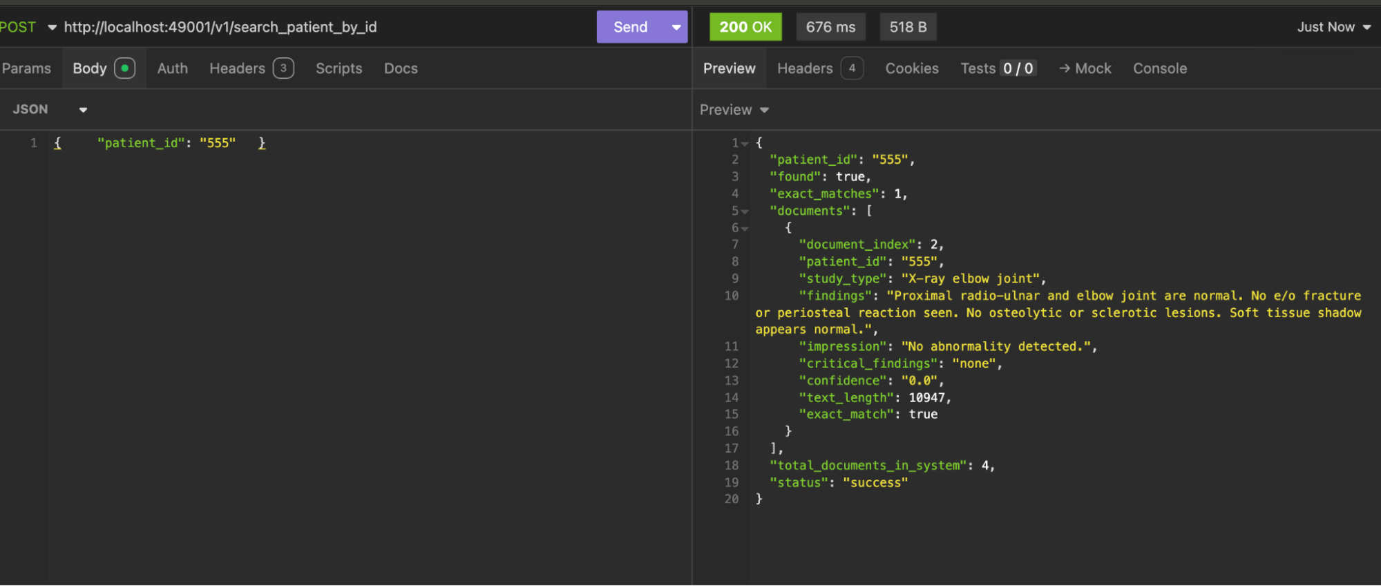Screen dimensions: 1381x586
Task: Open the Send options dropdown arrow
Action: (x=676, y=27)
